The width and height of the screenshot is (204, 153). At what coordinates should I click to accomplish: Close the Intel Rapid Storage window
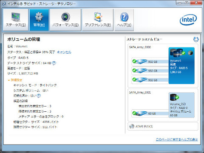[196, 3]
